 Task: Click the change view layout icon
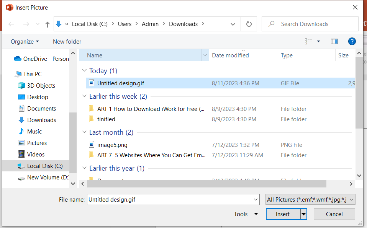(308, 41)
